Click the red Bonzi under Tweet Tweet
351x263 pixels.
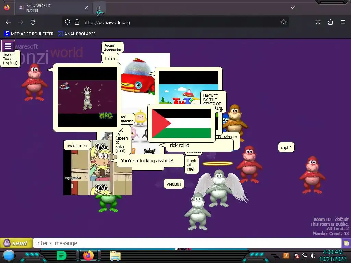coord(34,82)
